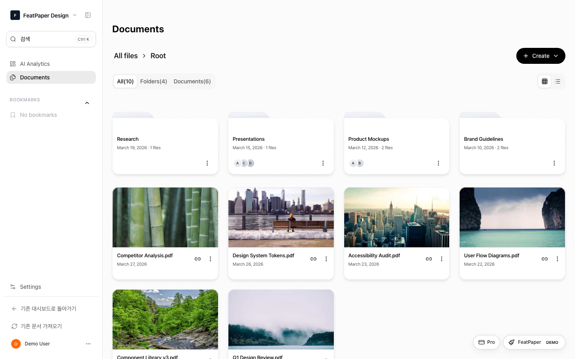Click the Competitor Analysis.pdf file name
Screen dimensions: 575x359
click(x=145, y=256)
